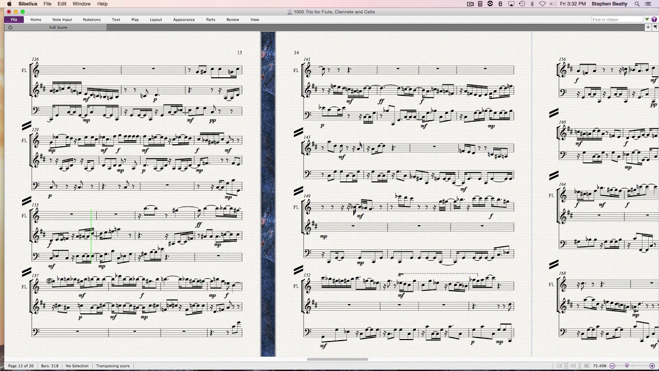Image resolution: width=659 pixels, height=371 pixels.
Task: Click the 8va marking above bar 153
Action: click(x=401, y=275)
